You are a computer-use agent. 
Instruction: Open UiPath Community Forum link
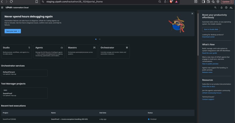(212, 93)
